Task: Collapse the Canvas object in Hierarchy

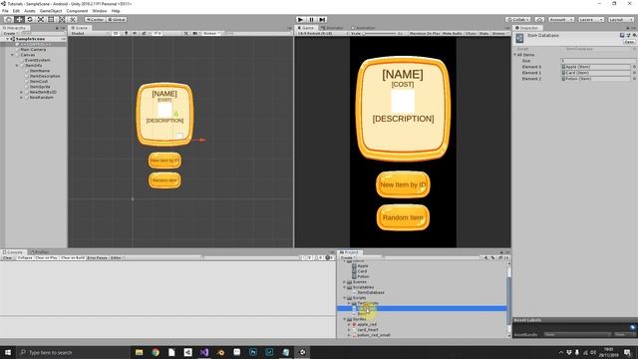Action: (12, 55)
